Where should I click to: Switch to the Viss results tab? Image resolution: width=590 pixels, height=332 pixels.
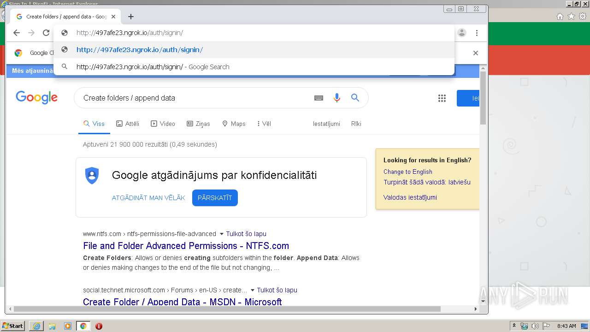[x=94, y=124]
